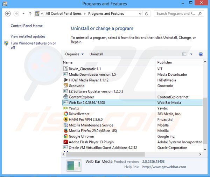Click the window system menu icon
The height and width of the screenshot is (177, 210).
point(5,4)
